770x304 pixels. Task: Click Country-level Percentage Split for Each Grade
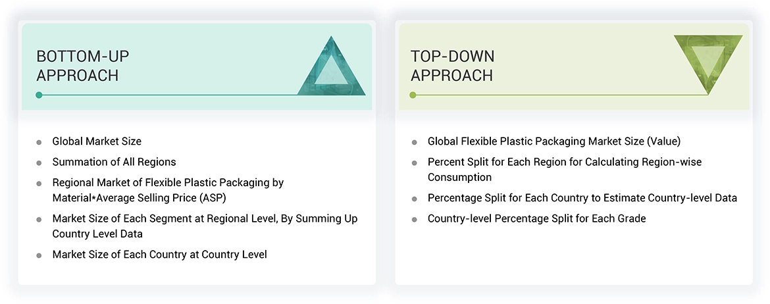click(x=536, y=218)
